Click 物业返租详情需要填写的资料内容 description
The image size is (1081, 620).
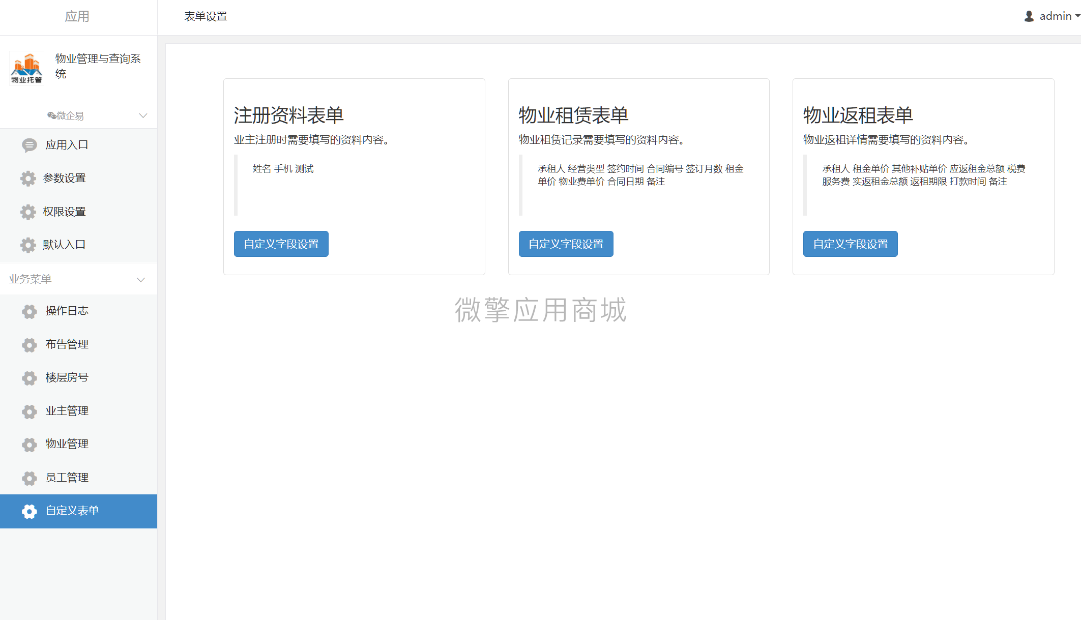[887, 140]
